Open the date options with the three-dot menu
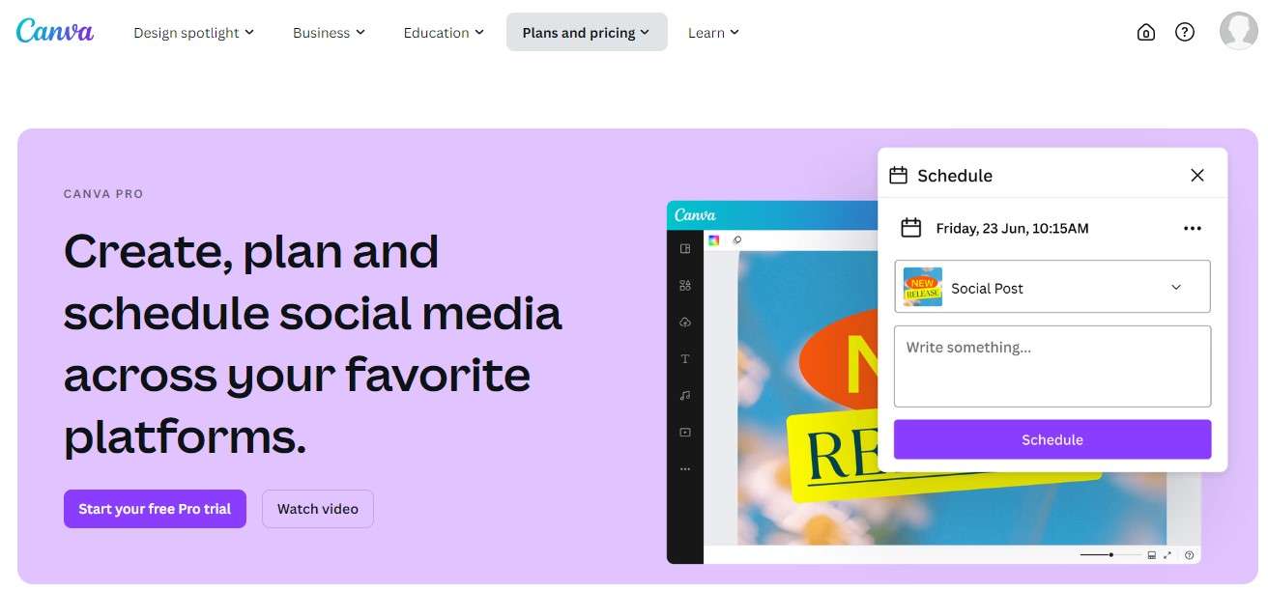This screenshot has width=1268, height=590. click(x=1192, y=228)
